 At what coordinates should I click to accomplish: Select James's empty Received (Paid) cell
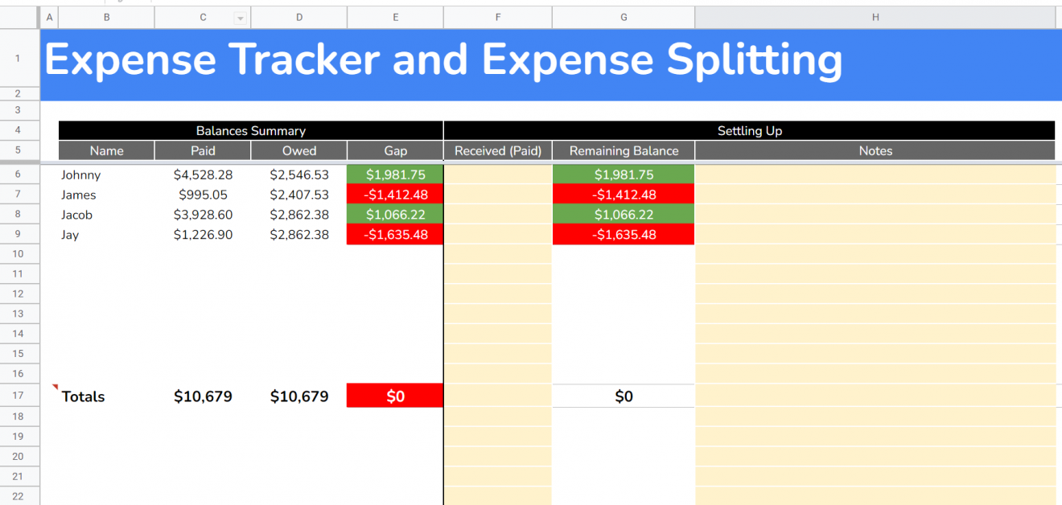click(x=497, y=195)
